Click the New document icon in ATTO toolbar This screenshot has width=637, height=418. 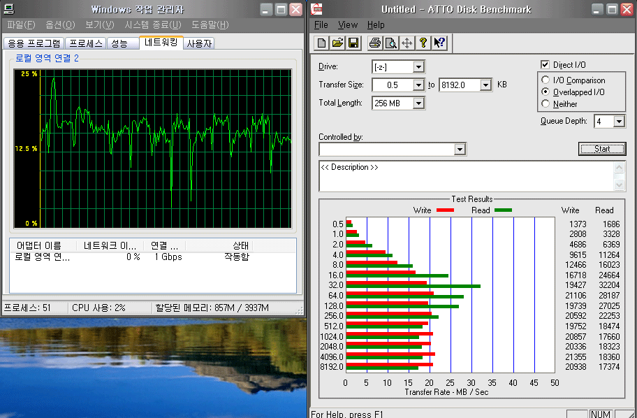coord(321,43)
